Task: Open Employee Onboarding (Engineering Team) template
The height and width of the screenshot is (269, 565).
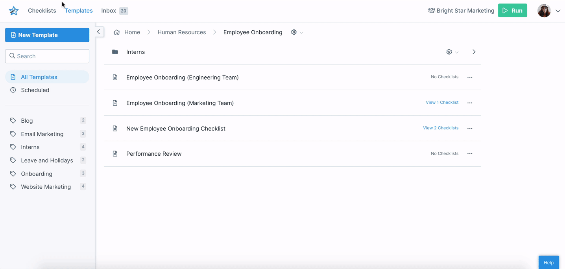Action: [x=183, y=77]
